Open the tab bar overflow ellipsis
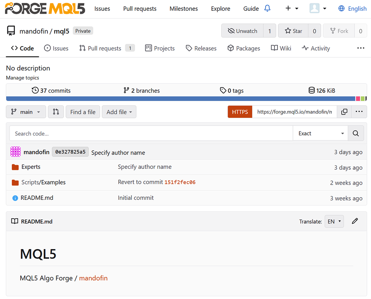Image resolution: width=371 pixels, height=299 pixels. click(361, 48)
